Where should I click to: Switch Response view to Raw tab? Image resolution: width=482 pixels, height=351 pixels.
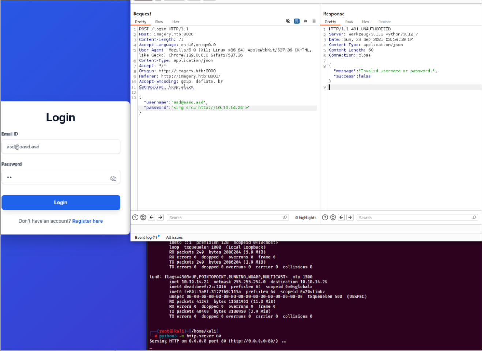[x=349, y=22]
